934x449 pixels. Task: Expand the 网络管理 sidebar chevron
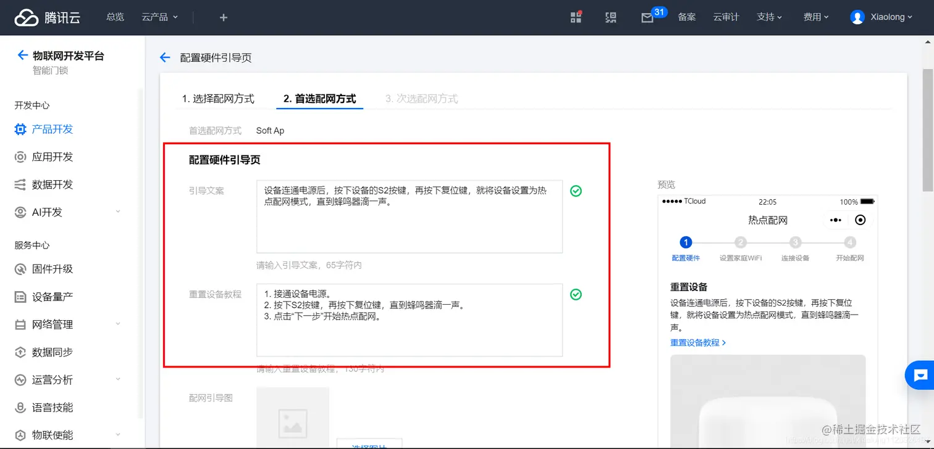[x=118, y=324]
